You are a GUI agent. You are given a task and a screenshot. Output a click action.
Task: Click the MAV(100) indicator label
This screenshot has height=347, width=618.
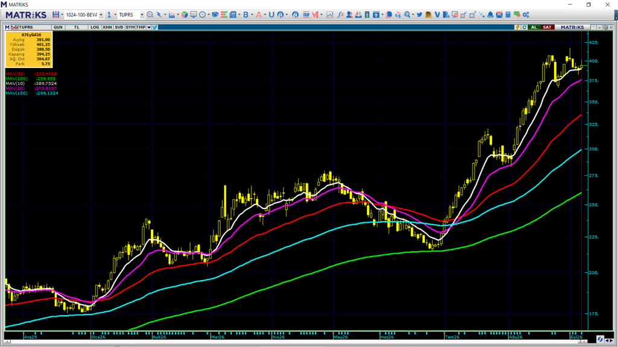tap(16, 93)
